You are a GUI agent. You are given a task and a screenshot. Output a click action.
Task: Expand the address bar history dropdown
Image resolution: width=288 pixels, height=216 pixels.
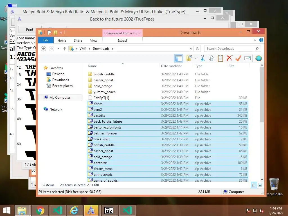[191, 49]
